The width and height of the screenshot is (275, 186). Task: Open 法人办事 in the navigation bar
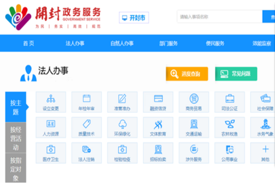coord(75,43)
